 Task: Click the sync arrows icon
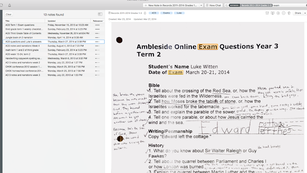point(1,5)
